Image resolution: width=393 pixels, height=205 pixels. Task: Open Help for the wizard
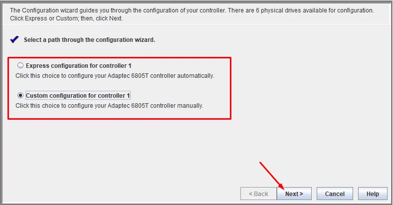click(x=373, y=194)
